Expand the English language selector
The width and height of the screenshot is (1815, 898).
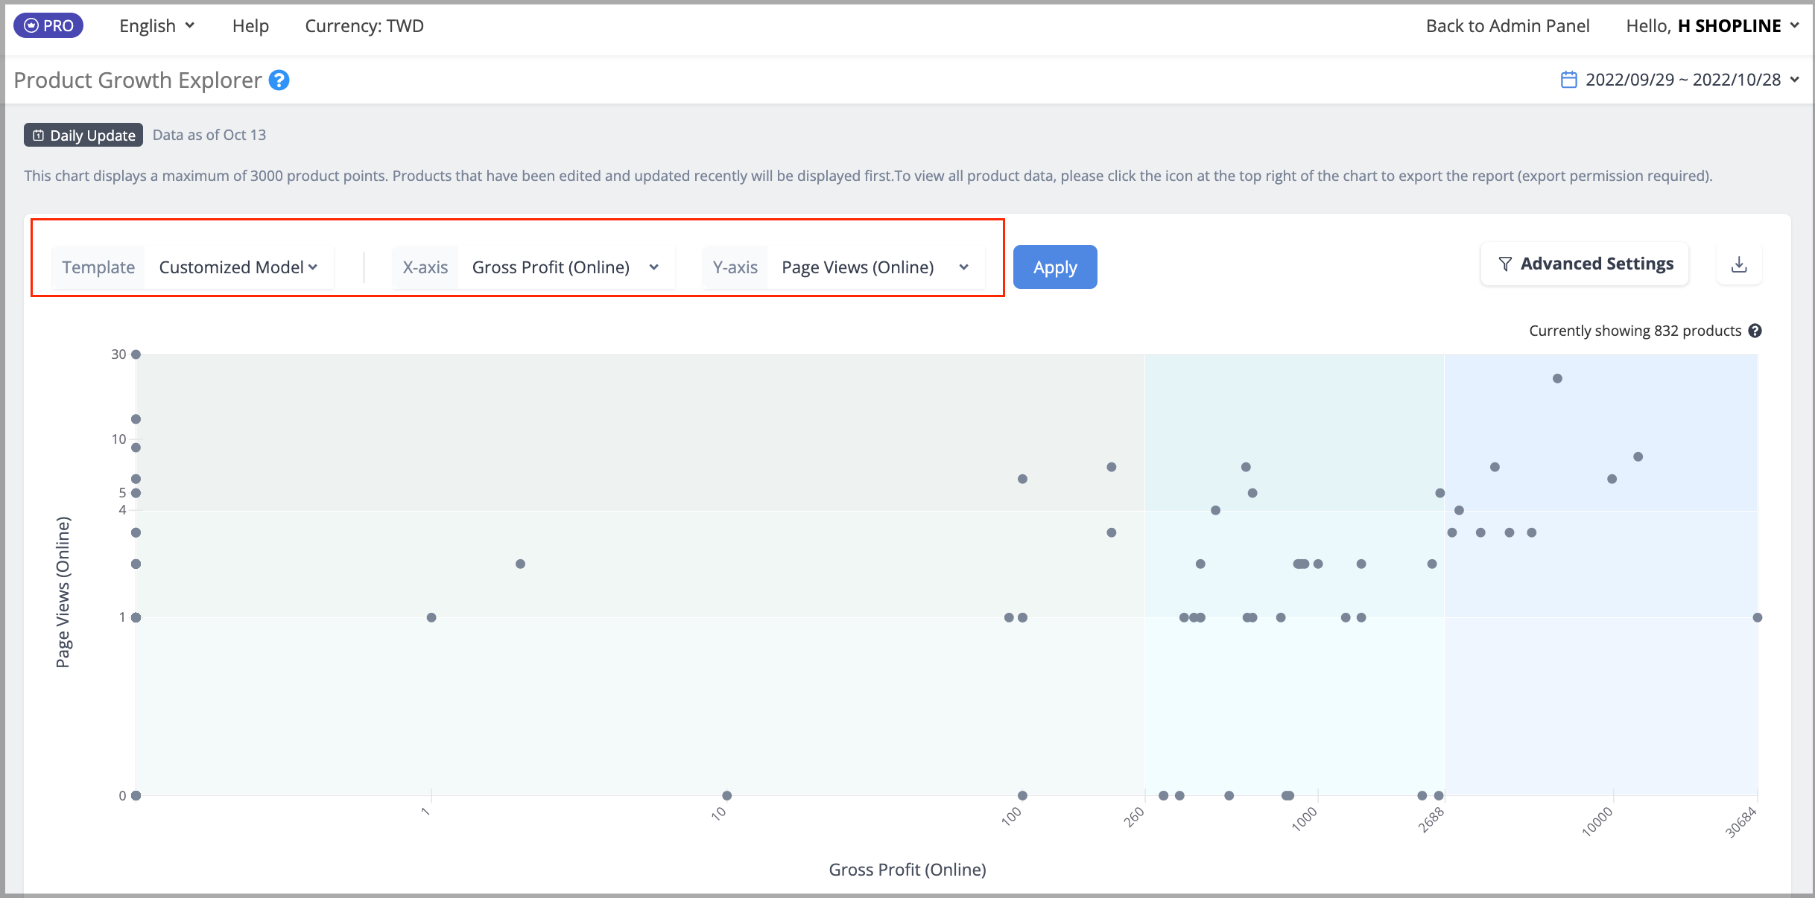tap(157, 26)
